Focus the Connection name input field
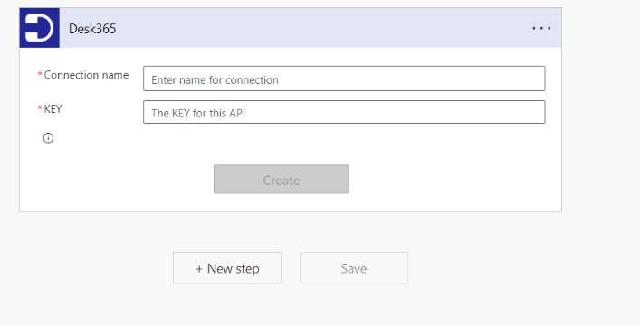 pos(344,79)
